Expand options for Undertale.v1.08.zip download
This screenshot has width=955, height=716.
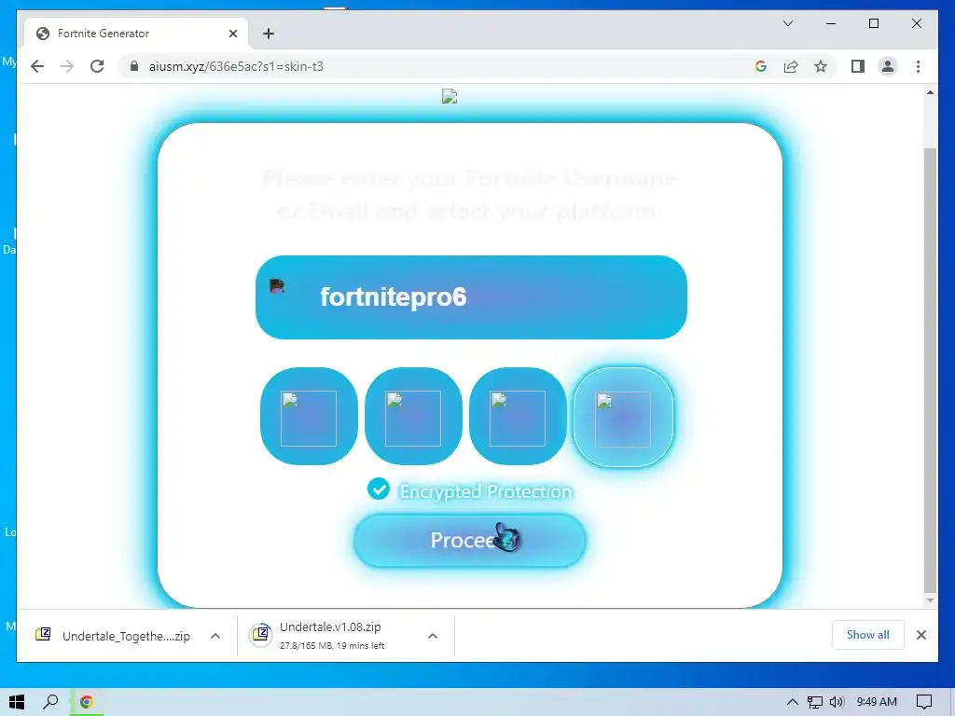(433, 636)
